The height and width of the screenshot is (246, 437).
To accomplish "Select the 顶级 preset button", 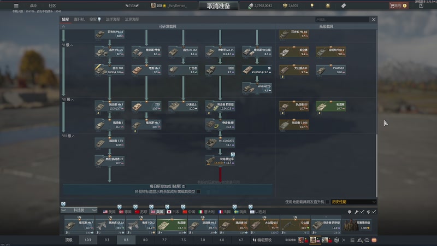I will tap(69, 240).
